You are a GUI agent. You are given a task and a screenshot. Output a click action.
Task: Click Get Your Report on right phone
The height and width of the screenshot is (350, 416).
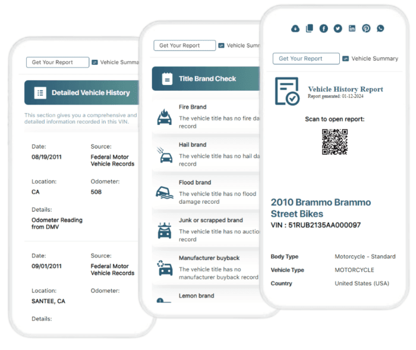coord(306,59)
